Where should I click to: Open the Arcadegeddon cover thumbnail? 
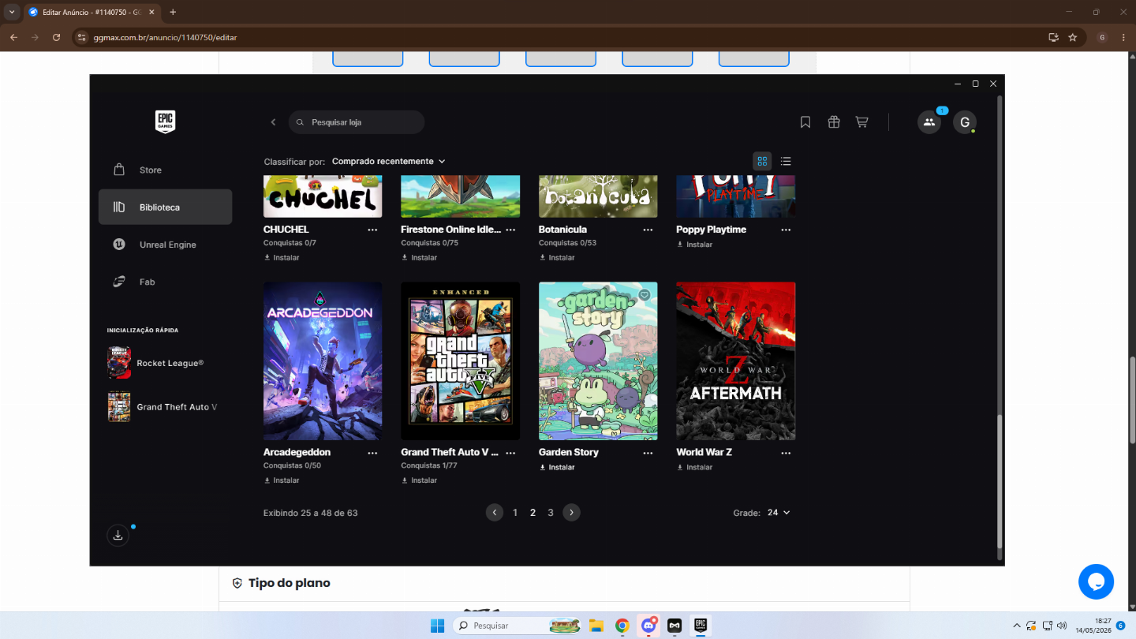coord(323,361)
